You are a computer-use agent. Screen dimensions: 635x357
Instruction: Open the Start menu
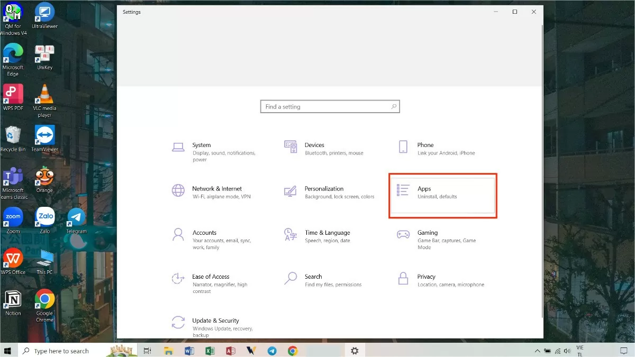(x=7, y=350)
